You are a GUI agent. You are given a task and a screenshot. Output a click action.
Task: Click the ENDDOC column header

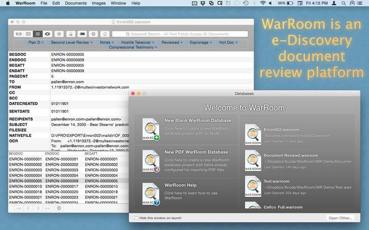pyautogui.click(x=52, y=154)
